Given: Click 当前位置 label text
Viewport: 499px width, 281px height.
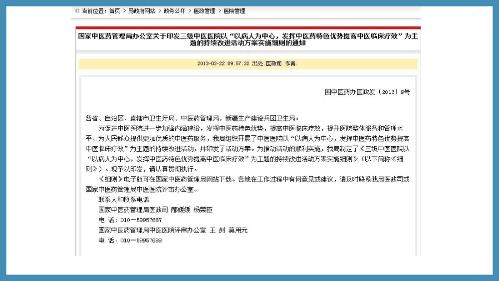Looking at the screenshot, I should point(94,11).
